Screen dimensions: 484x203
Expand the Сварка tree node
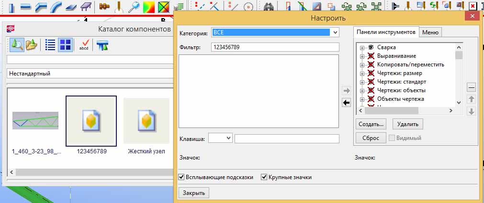pyautogui.click(x=362, y=48)
